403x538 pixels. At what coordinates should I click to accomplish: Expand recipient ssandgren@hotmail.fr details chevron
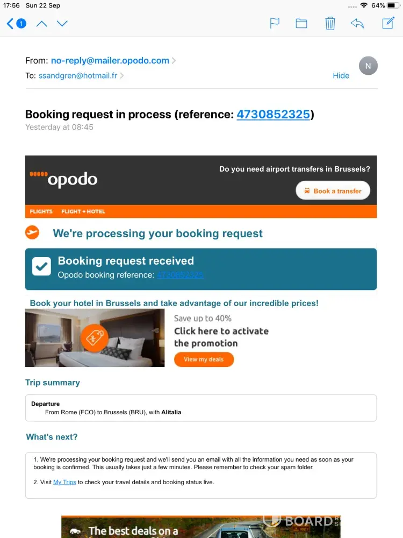[x=122, y=76]
